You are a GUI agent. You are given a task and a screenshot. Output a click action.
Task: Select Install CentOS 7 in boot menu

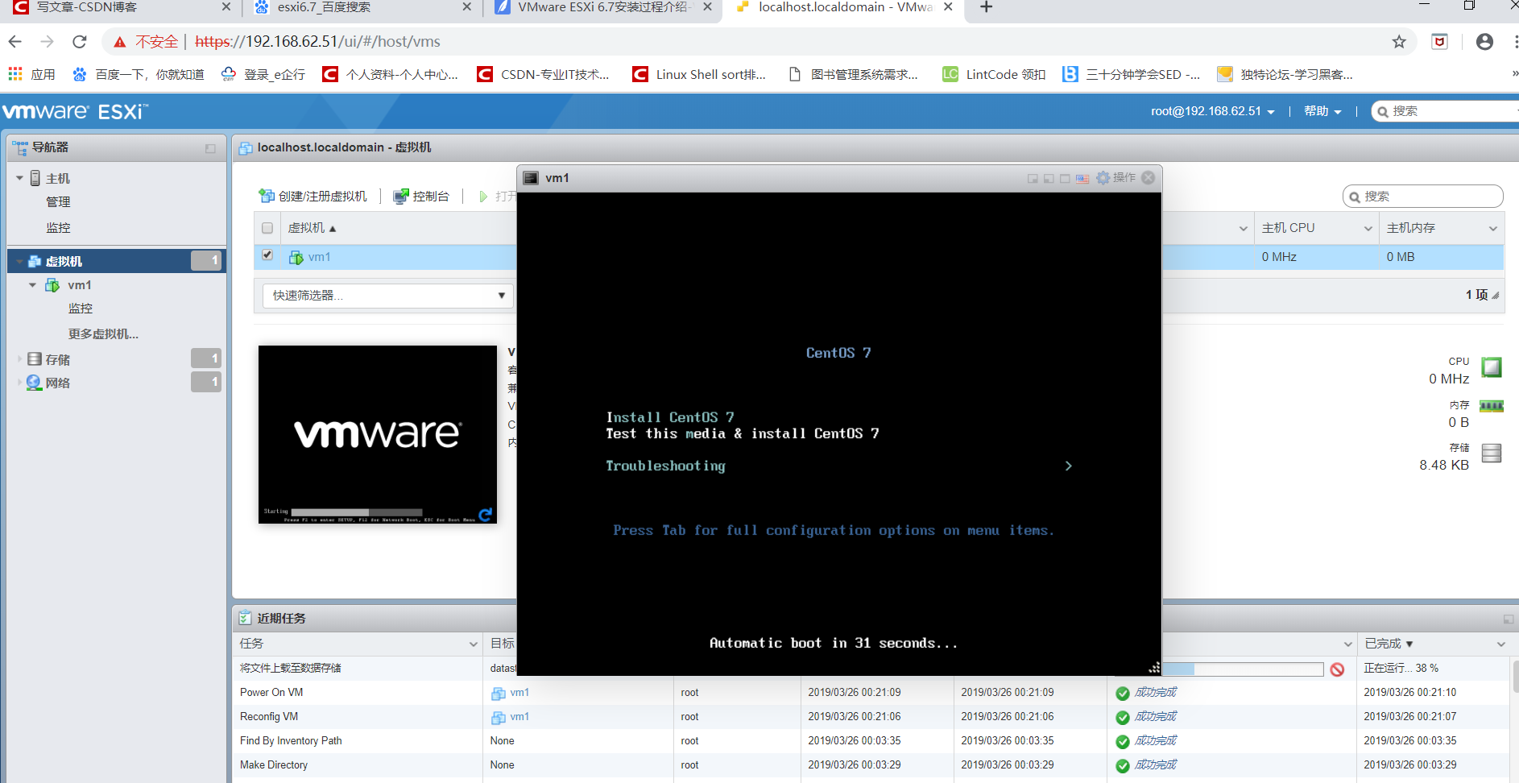[670, 417]
